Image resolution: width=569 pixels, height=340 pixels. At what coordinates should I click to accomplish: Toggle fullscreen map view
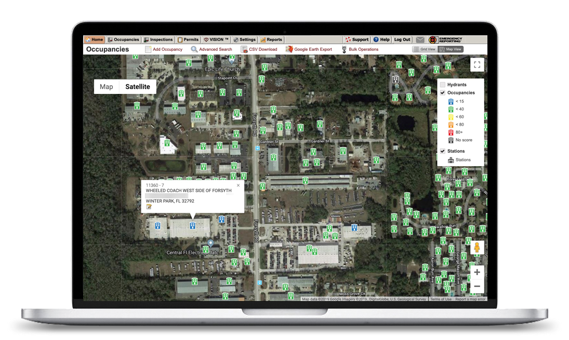(x=477, y=65)
